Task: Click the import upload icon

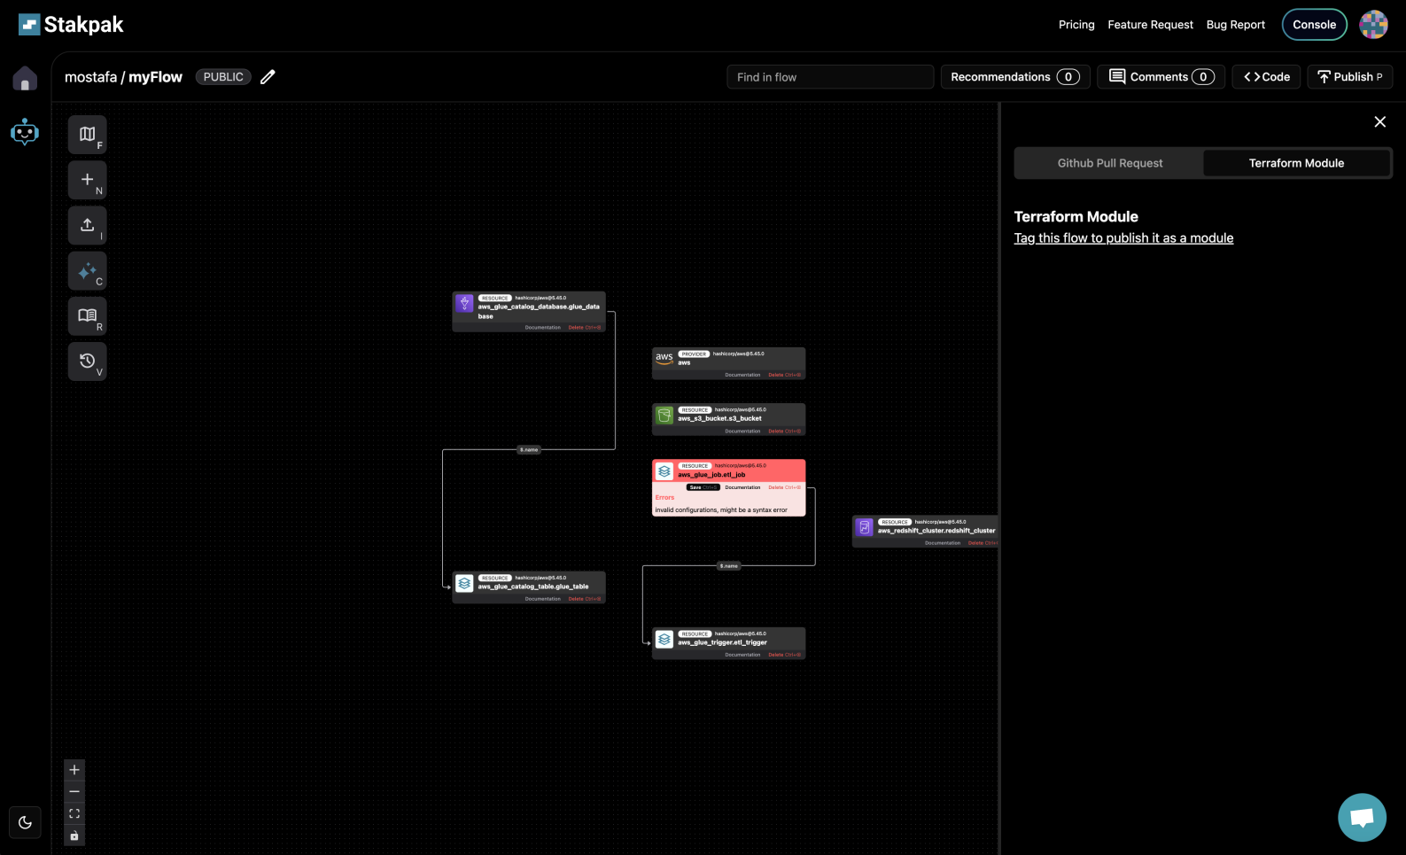Action: (87, 225)
